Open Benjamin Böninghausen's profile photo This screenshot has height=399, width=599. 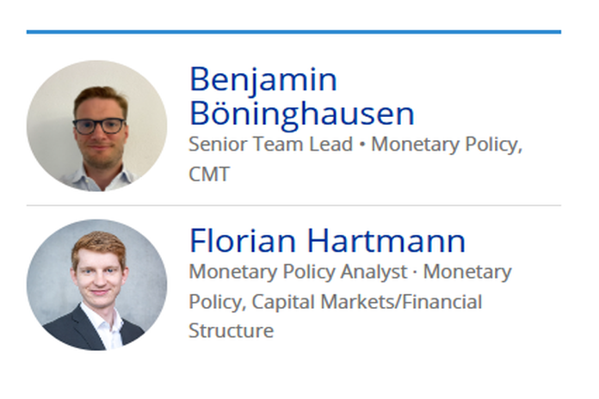96,126
